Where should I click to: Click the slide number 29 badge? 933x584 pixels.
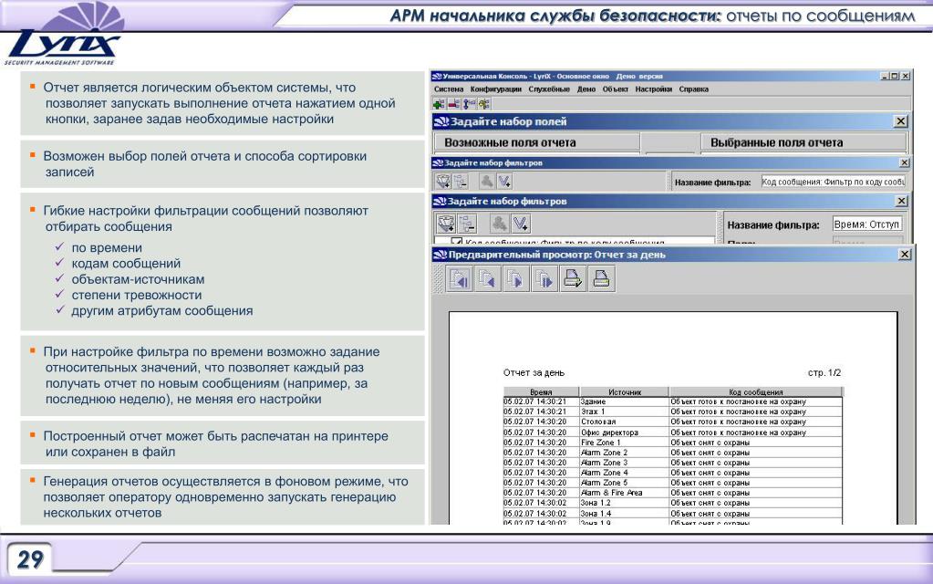pyautogui.click(x=30, y=559)
